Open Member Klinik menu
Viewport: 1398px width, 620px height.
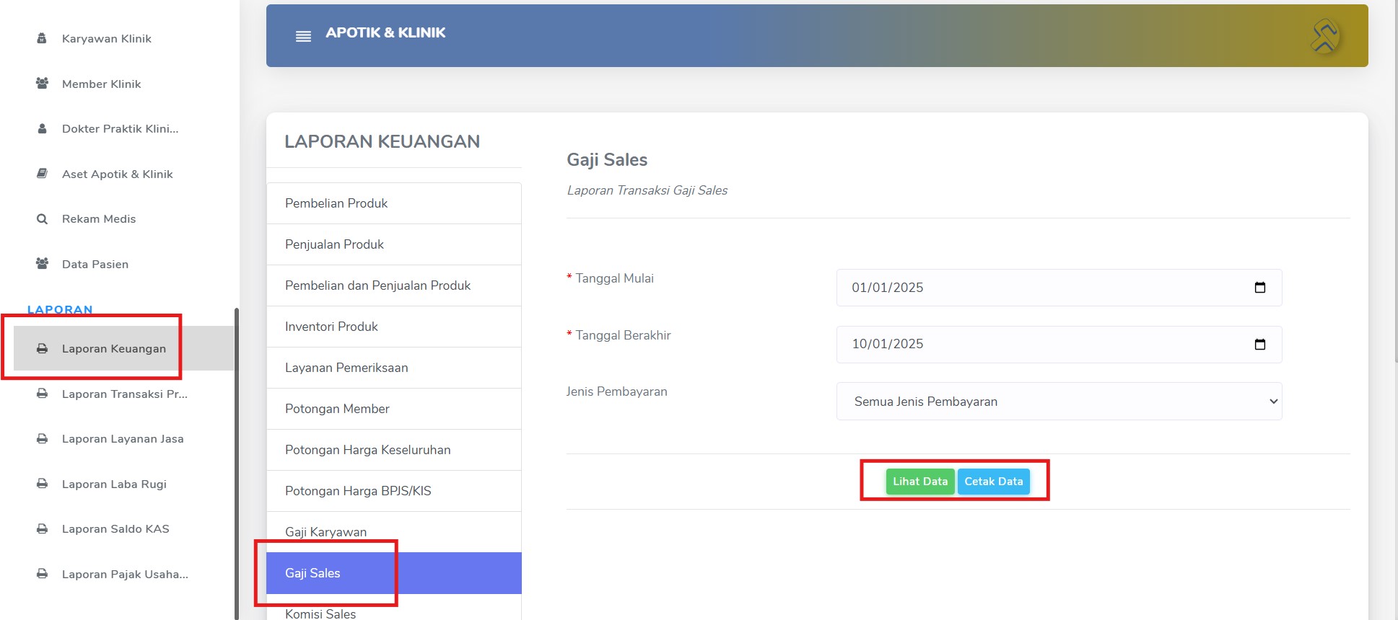101,84
